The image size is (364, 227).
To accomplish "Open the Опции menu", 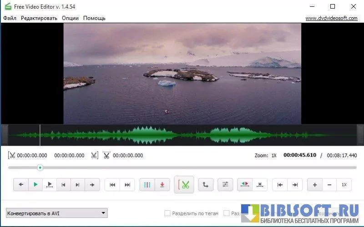I will coord(70,18).
